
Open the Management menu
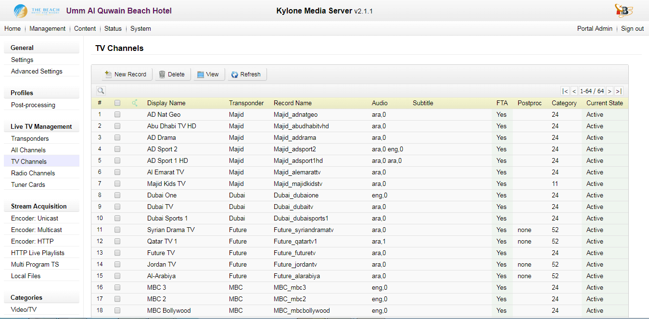click(48, 28)
